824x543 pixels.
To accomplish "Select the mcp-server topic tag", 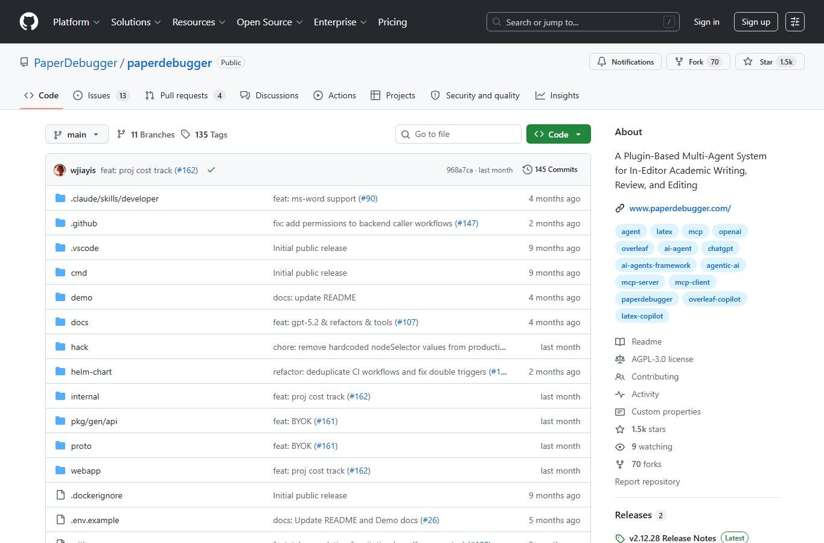I will point(640,282).
